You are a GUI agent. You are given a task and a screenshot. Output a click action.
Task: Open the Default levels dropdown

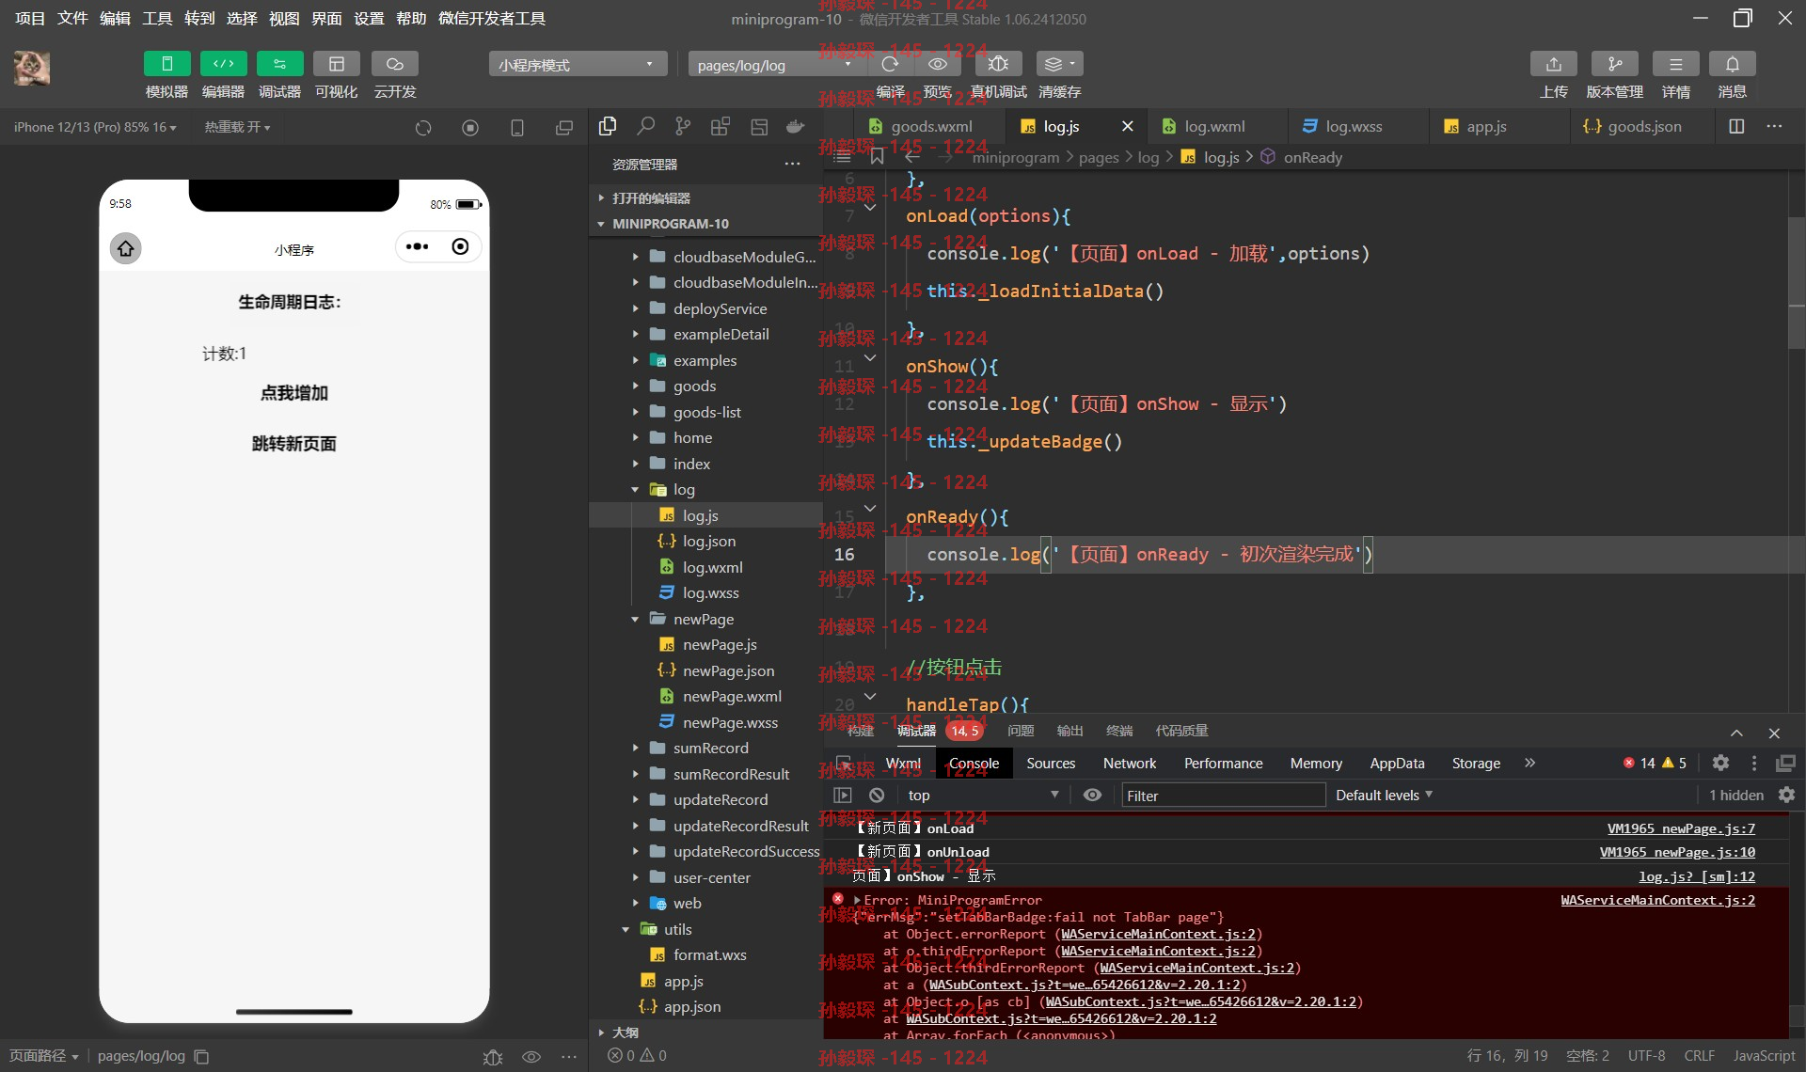(1384, 795)
